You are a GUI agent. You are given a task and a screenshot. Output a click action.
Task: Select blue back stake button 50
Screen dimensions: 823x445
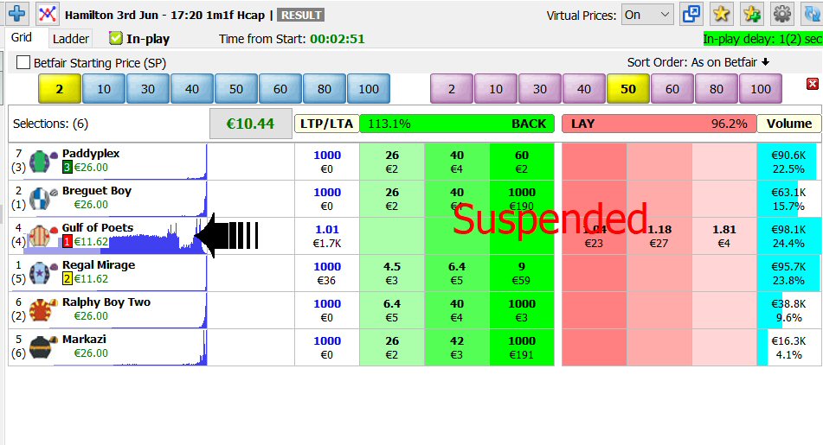tap(236, 89)
